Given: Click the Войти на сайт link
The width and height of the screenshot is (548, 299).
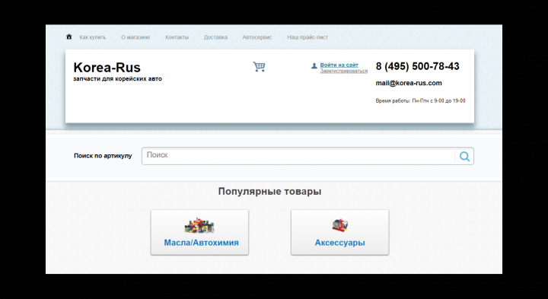Looking at the screenshot, I should pos(339,65).
